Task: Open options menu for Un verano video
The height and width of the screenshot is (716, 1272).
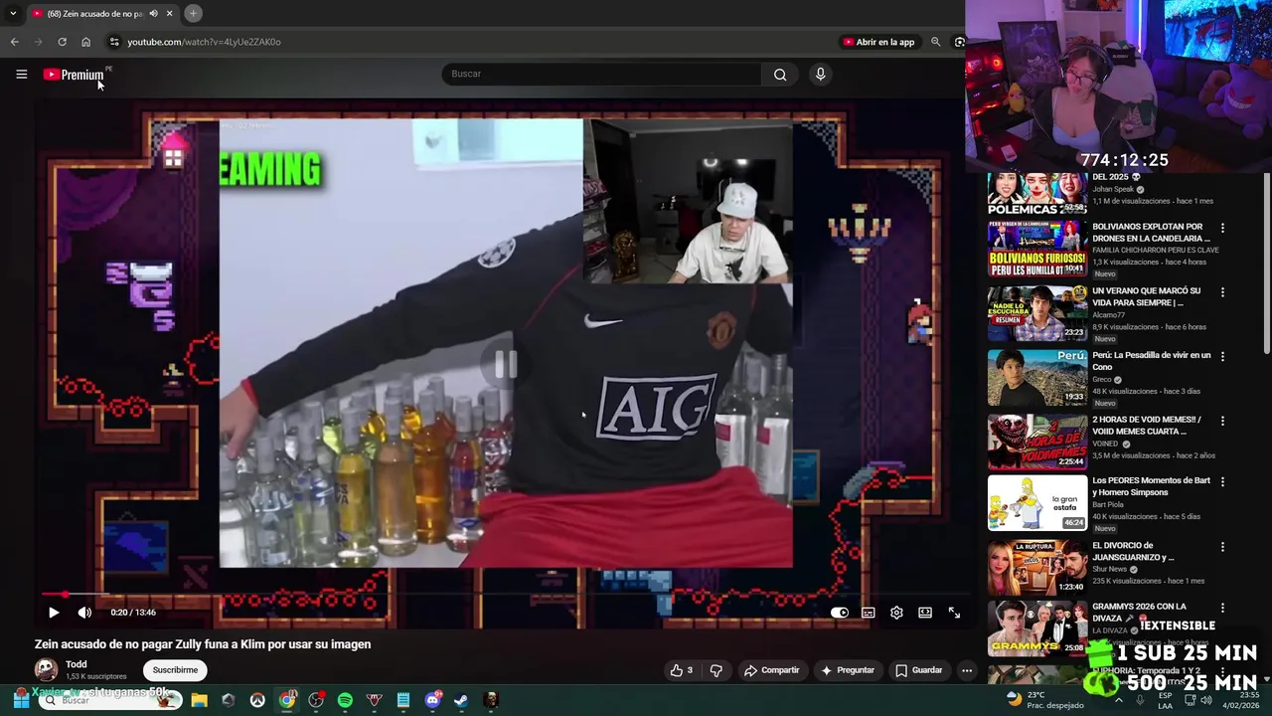Action: 1222,292
